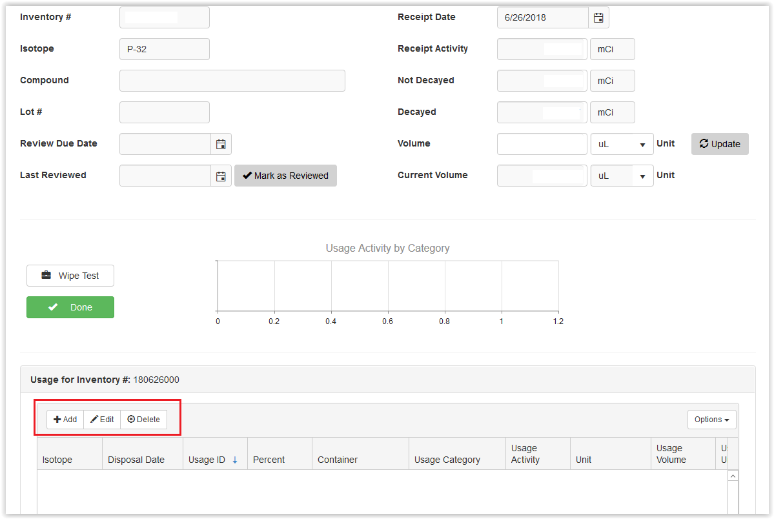
Task: Open the Receipt Date calendar picker
Action: pos(598,17)
